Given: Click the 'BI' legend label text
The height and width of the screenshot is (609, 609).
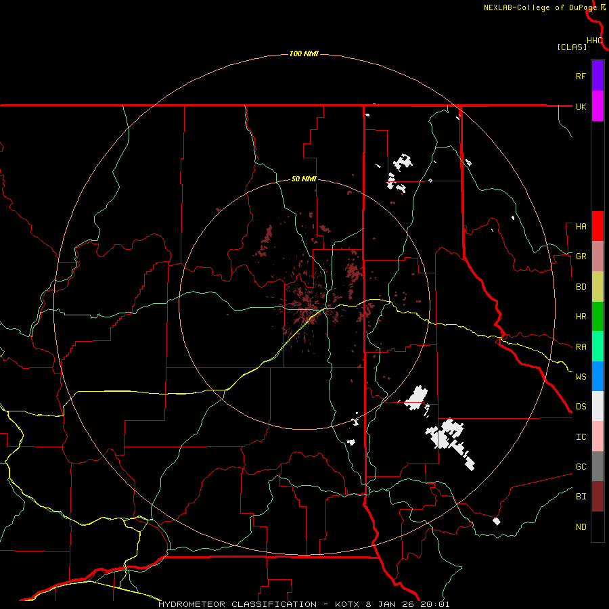Looking at the screenshot, I should pyautogui.click(x=581, y=497).
